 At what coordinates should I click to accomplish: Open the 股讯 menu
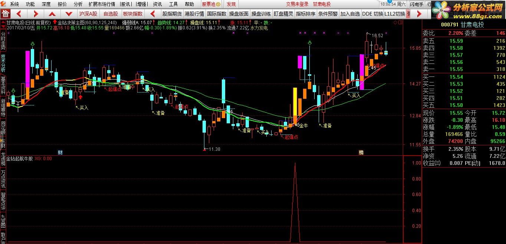(126, 4)
